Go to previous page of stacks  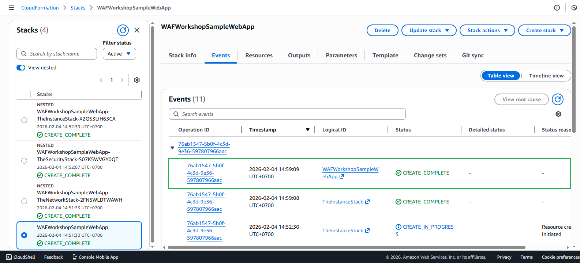click(x=101, y=80)
